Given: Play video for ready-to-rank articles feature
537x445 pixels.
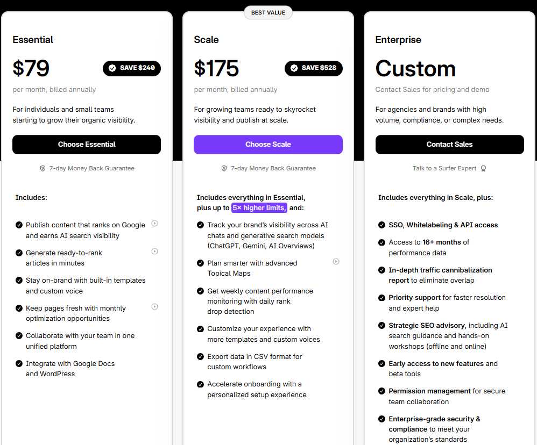Looking at the screenshot, I should pyautogui.click(x=154, y=251).
